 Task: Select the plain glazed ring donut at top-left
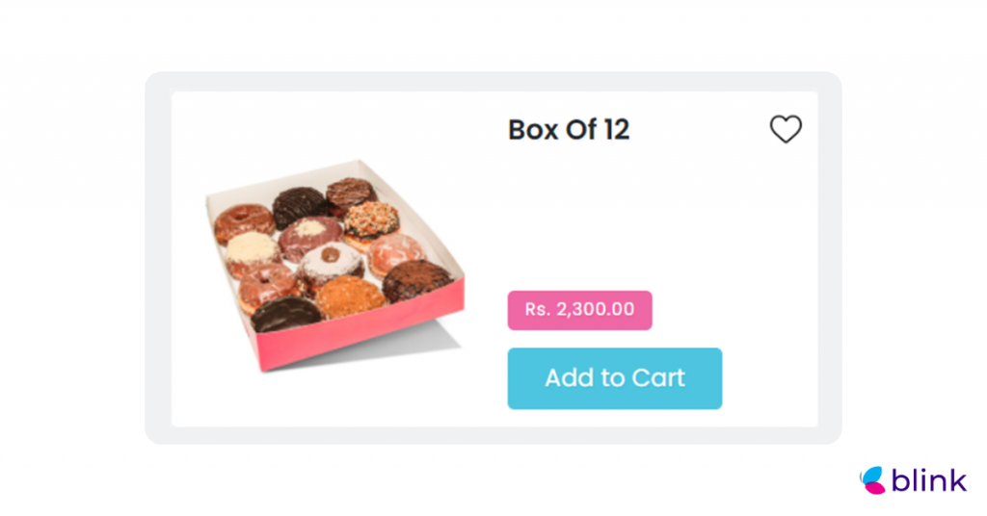point(243,222)
